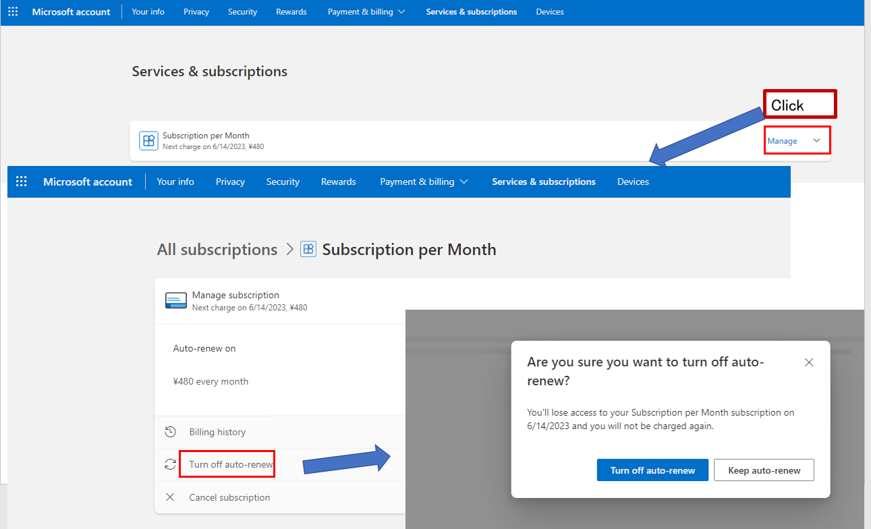Click dialog text about losing access
Image resolution: width=871 pixels, height=529 pixels.
point(661,419)
